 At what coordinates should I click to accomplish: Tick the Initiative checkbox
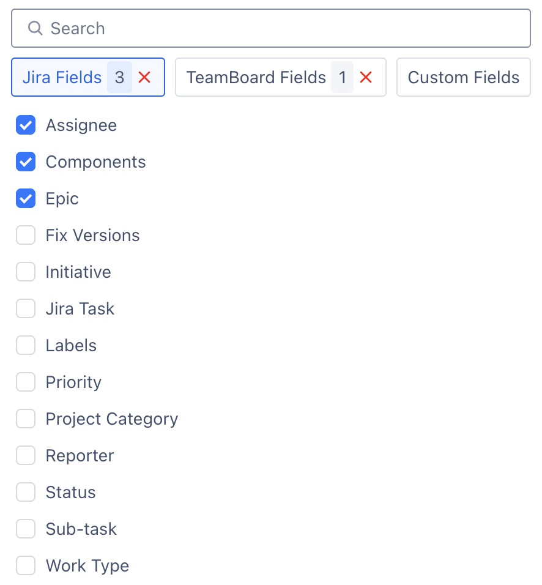pyautogui.click(x=26, y=272)
